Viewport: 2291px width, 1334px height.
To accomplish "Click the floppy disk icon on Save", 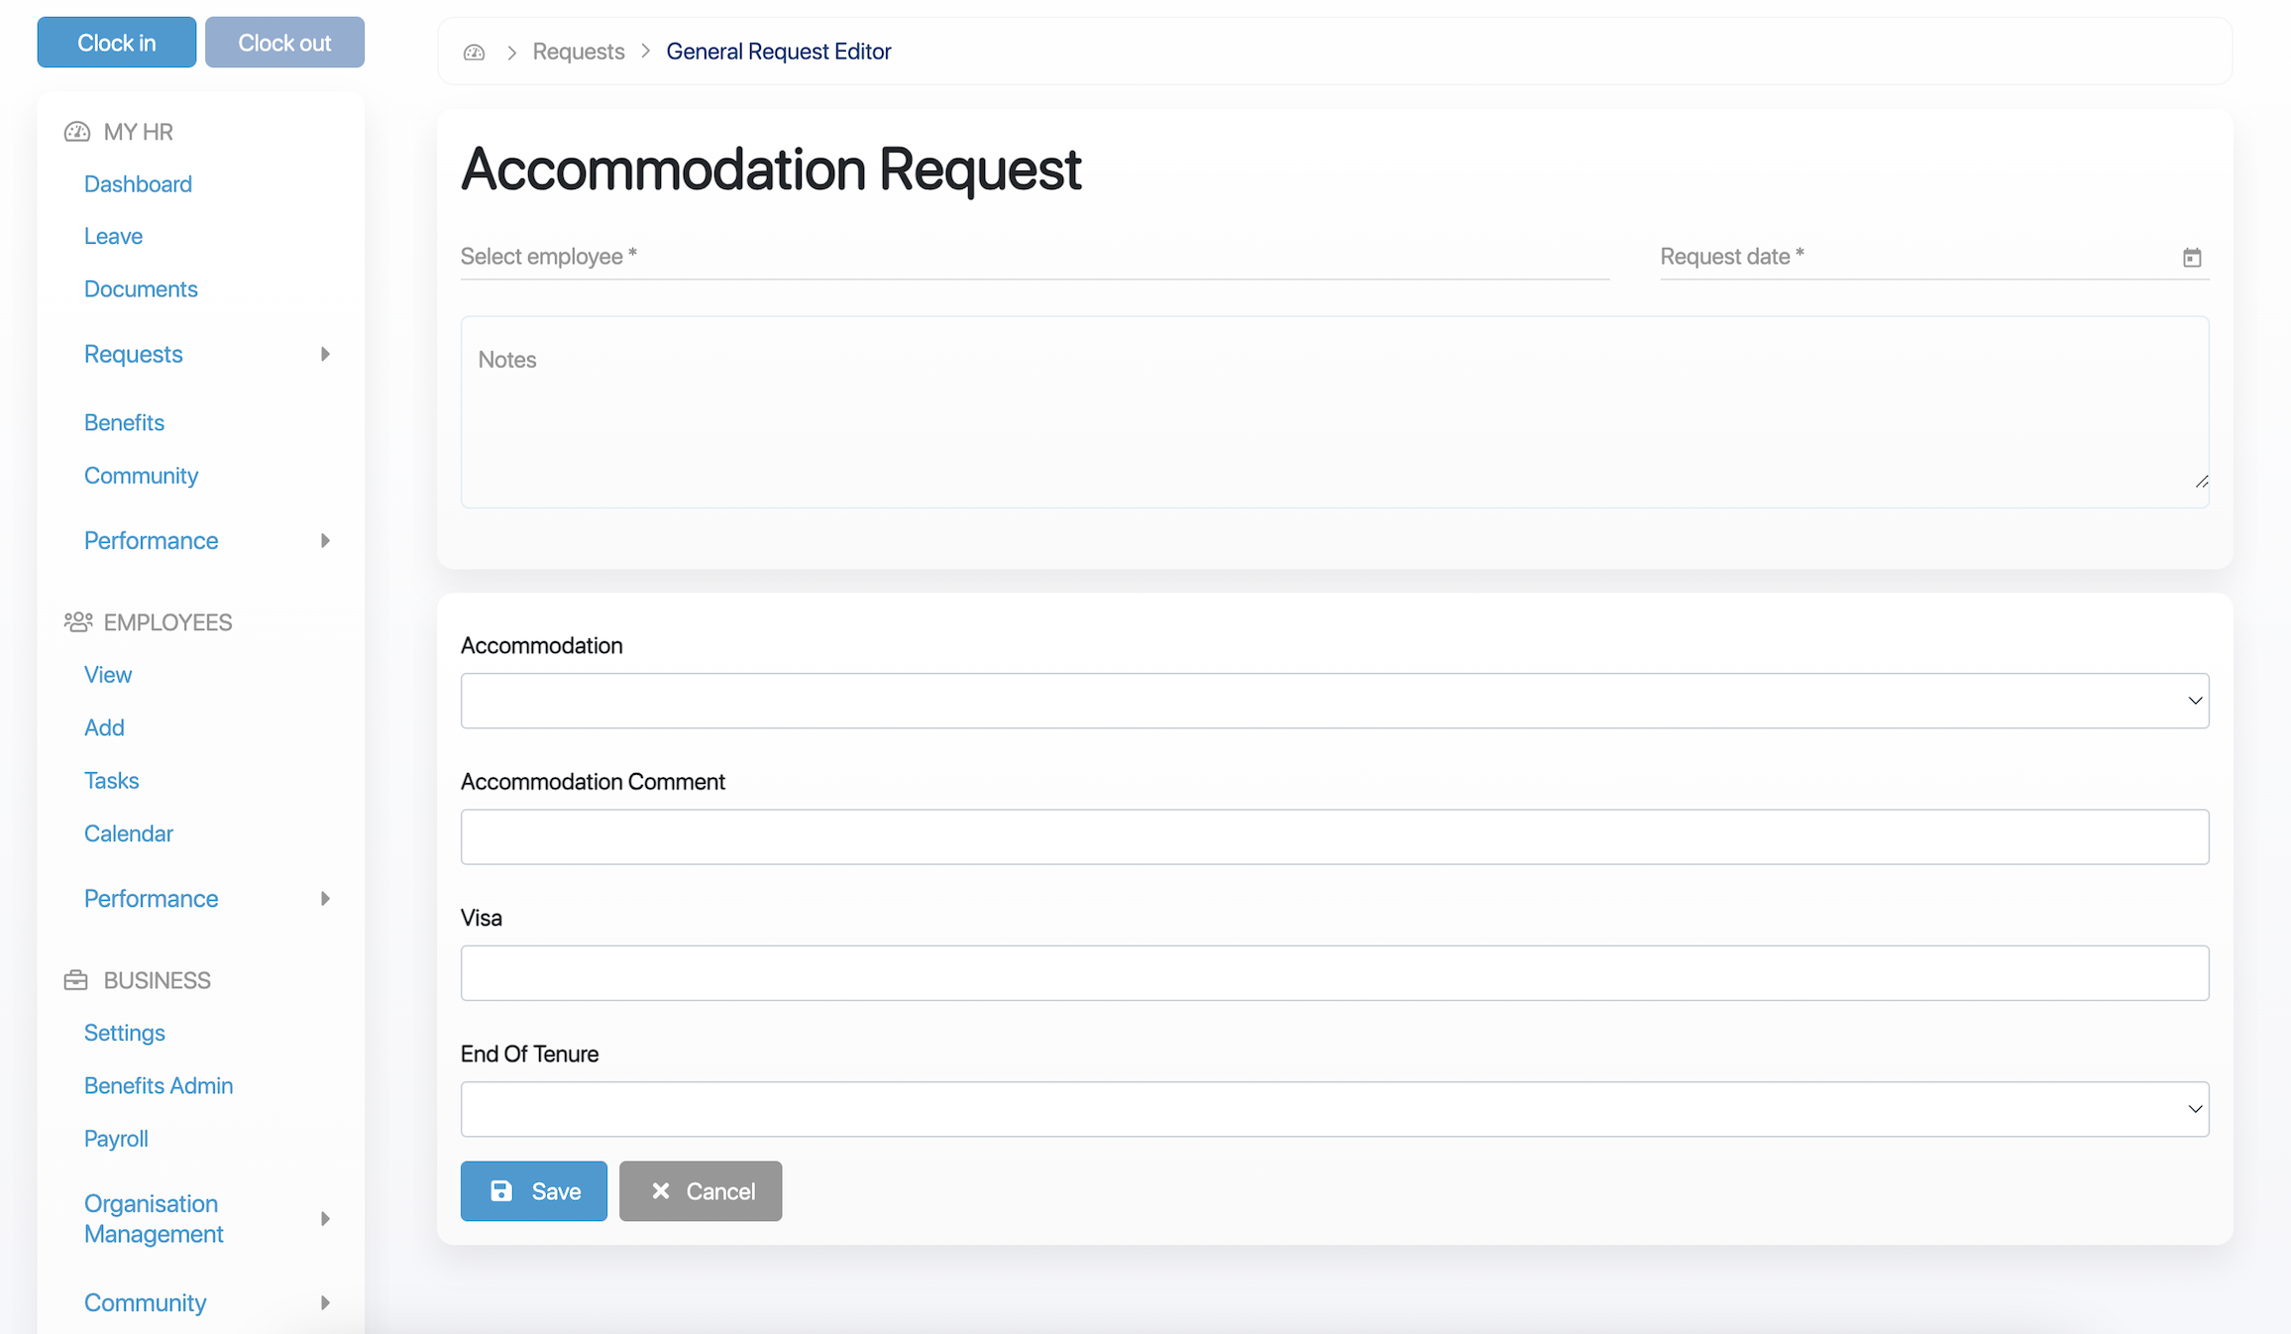I will [x=501, y=1191].
